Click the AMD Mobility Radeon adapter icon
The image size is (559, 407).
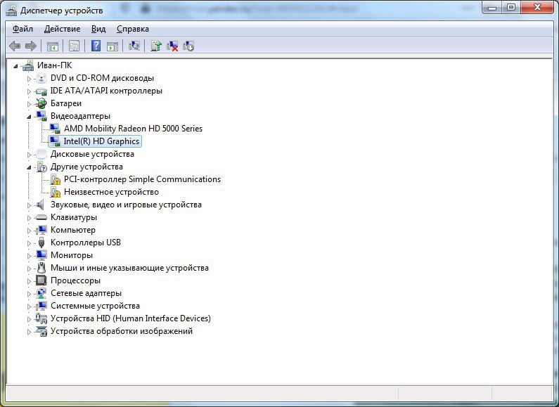click(55, 129)
